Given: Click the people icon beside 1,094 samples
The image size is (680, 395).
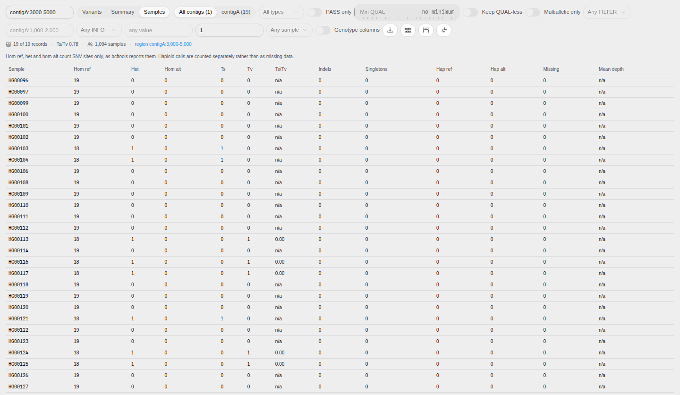Looking at the screenshot, I should pos(90,44).
